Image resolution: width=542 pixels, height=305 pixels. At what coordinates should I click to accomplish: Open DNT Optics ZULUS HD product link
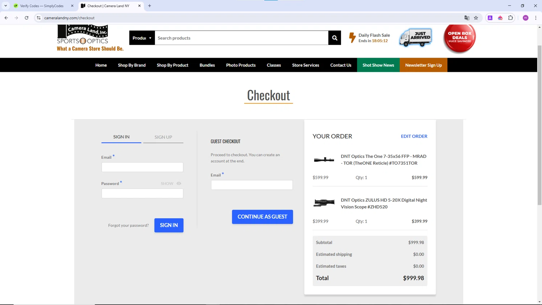[384, 203]
